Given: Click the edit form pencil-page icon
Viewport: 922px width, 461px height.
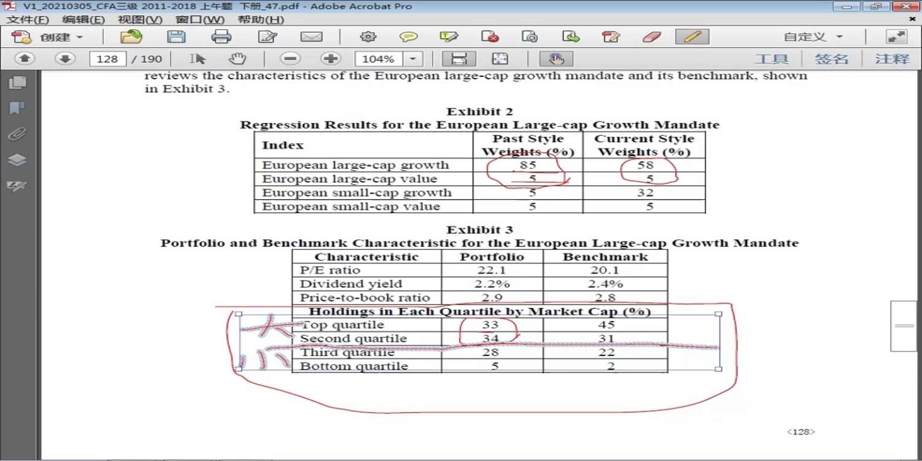Looking at the screenshot, I should (267, 37).
